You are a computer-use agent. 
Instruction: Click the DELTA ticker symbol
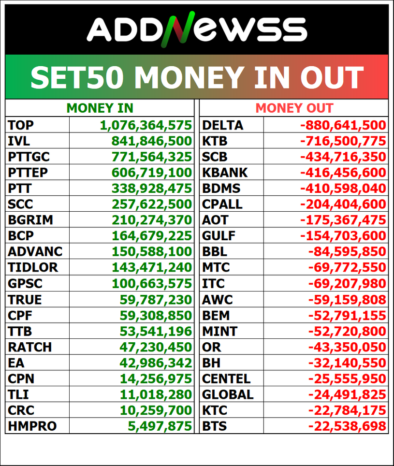click(x=222, y=125)
